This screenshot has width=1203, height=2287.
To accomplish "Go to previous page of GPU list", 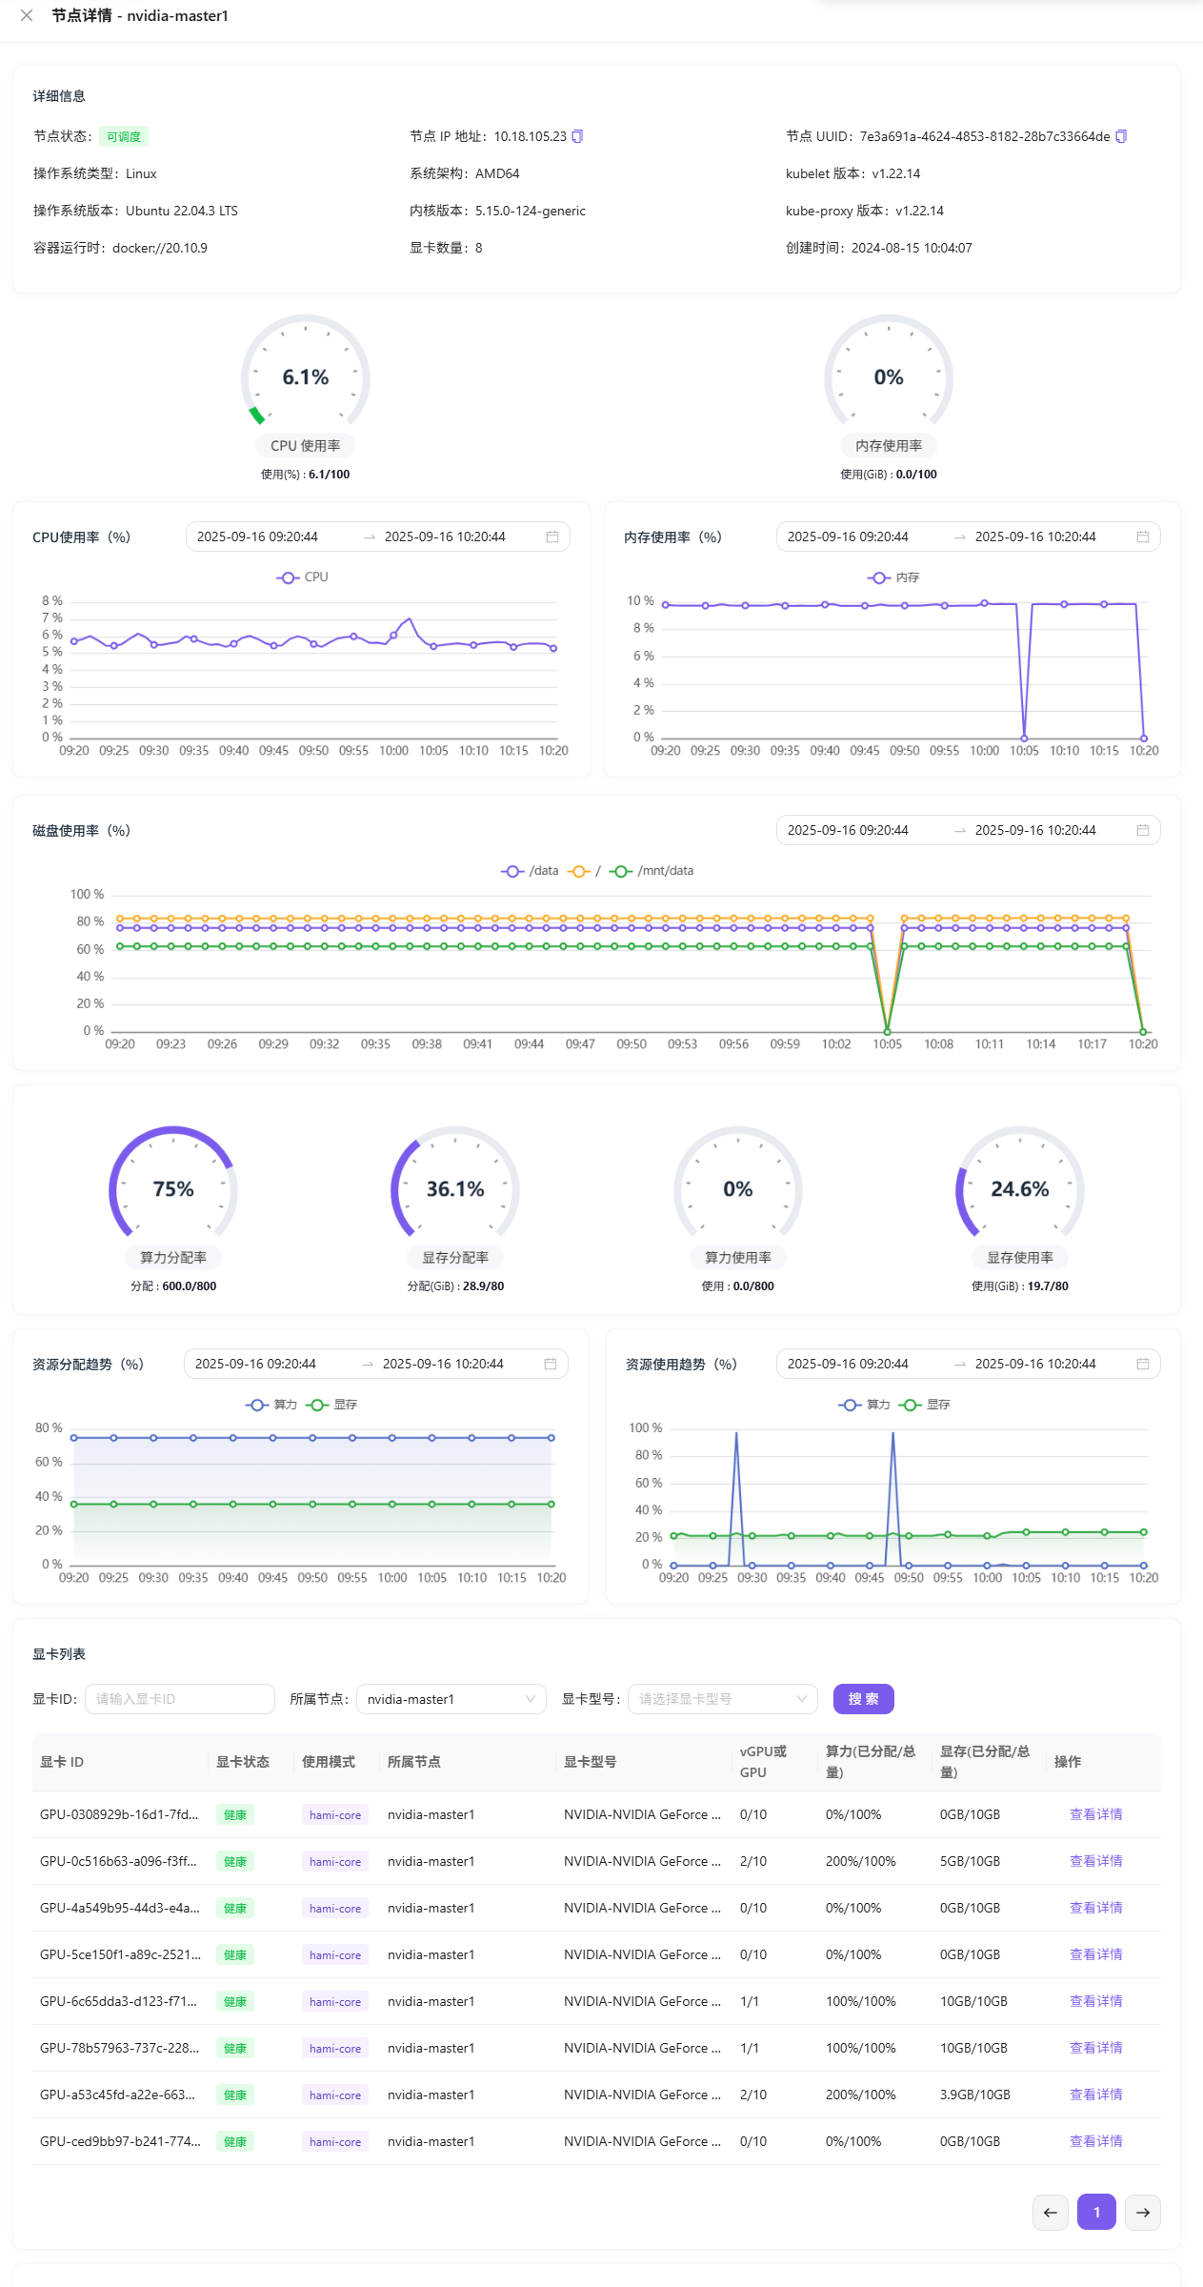I will click(x=1050, y=2212).
